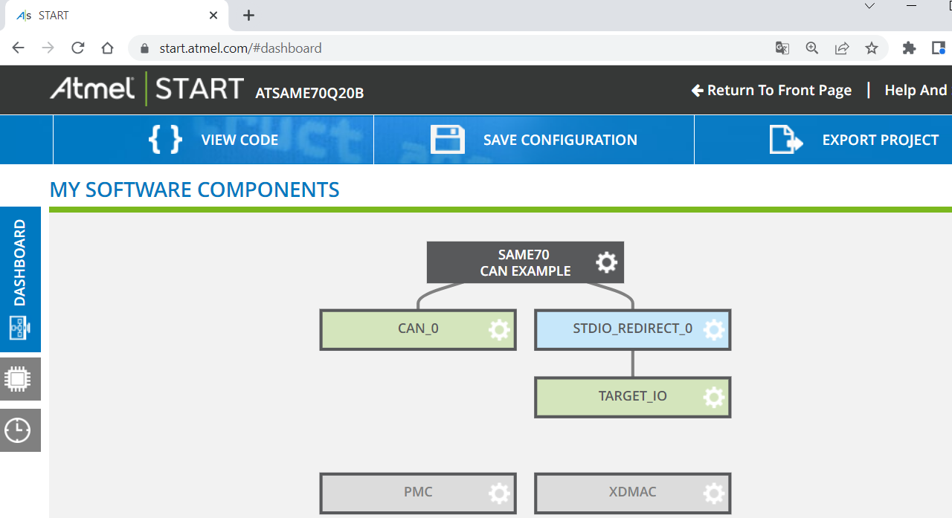This screenshot has width=952, height=518.
Task: Click Save Configuration button
Action: (534, 140)
